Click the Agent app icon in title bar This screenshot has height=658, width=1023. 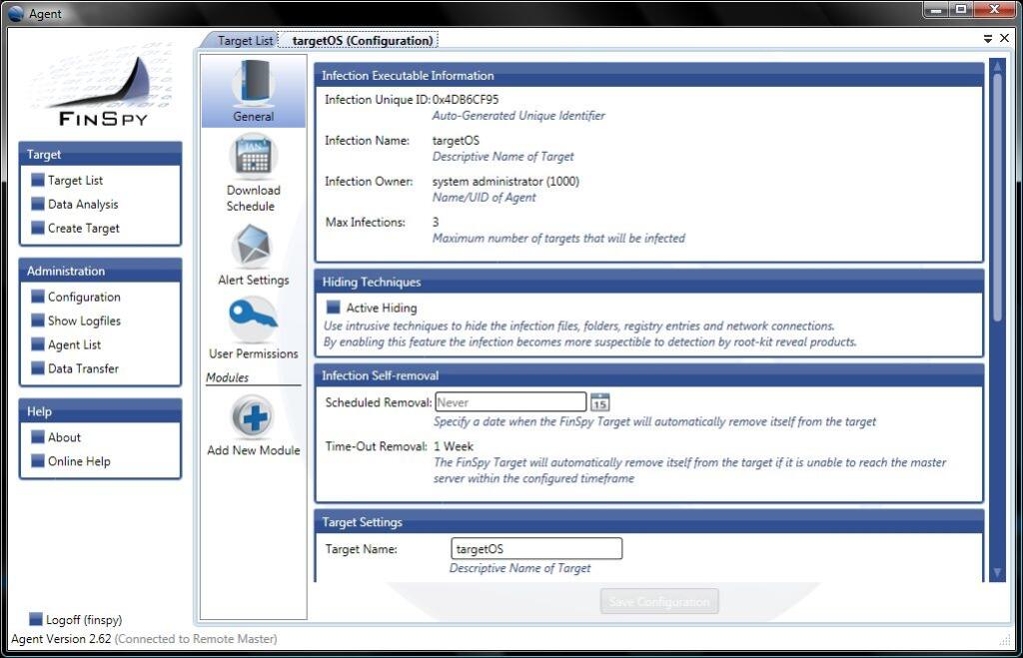[x=16, y=13]
